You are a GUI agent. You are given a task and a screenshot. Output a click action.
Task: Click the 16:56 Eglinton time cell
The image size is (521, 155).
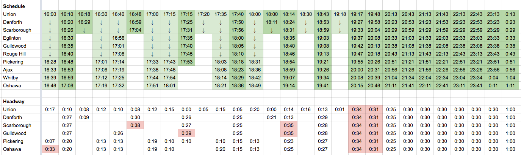point(118,38)
